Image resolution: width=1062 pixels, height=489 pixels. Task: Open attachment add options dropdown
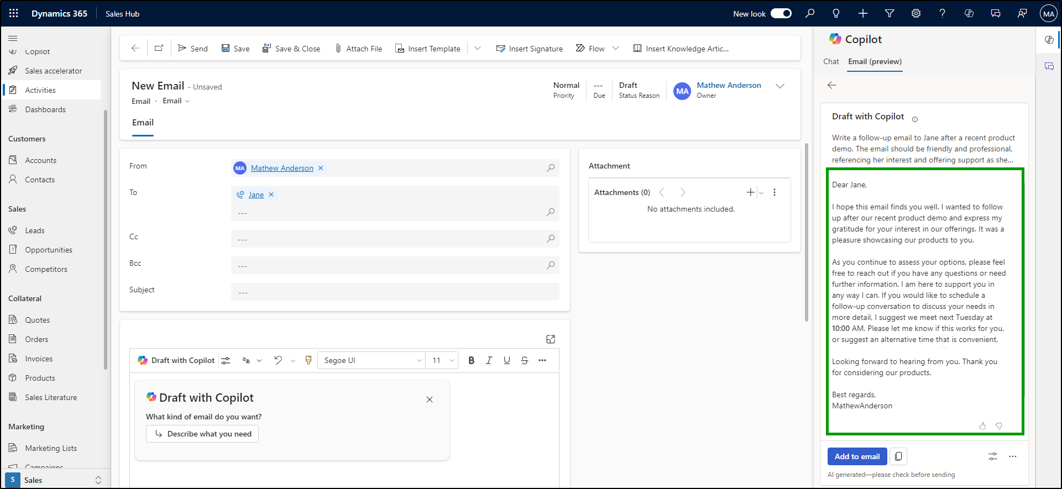pyautogui.click(x=761, y=193)
